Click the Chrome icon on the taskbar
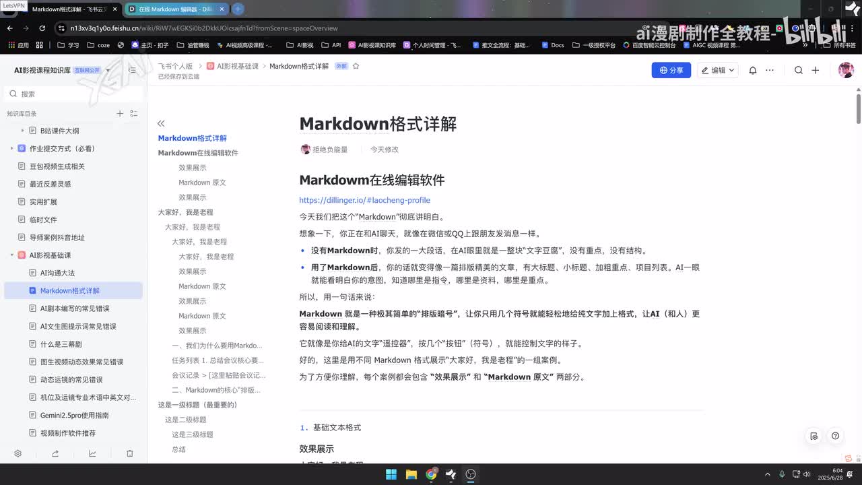 [431, 474]
